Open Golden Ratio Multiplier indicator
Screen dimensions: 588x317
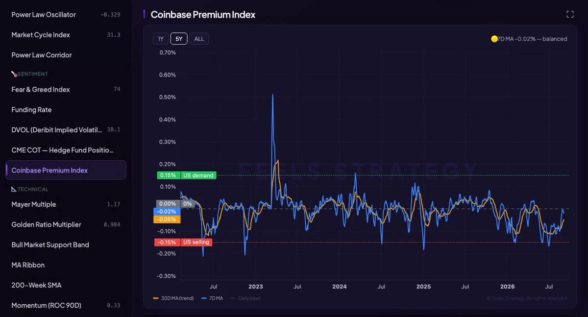point(66,224)
